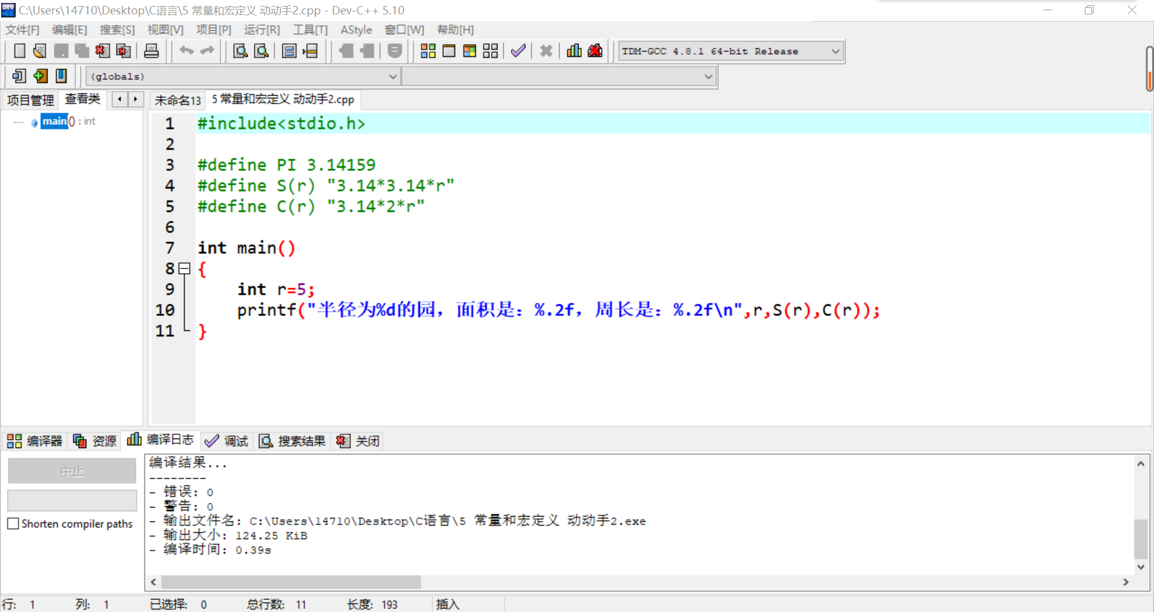Click the New file toolbar icon

tap(19, 51)
